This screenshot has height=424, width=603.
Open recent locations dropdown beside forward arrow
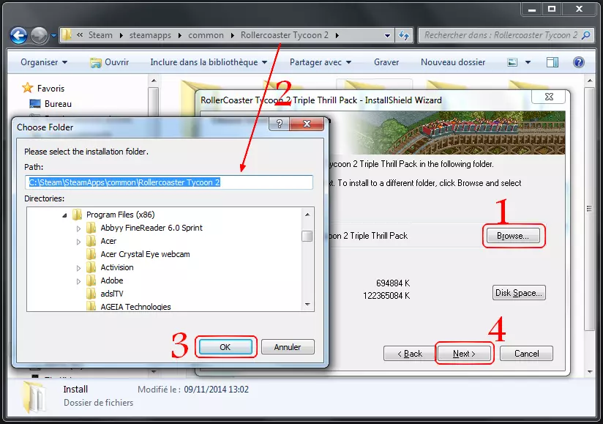point(53,36)
